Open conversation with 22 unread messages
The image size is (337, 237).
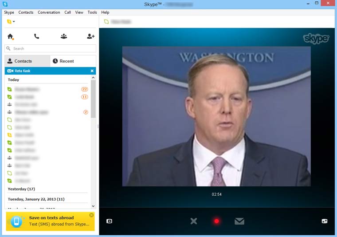47,89
